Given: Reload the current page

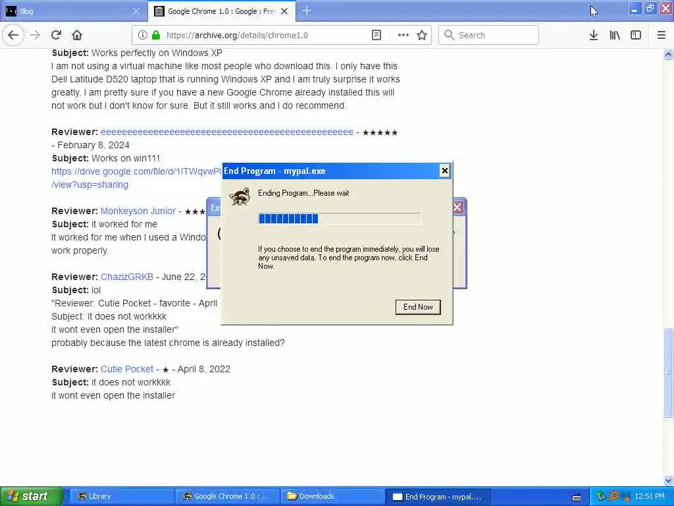Looking at the screenshot, I should [x=57, y=35].
